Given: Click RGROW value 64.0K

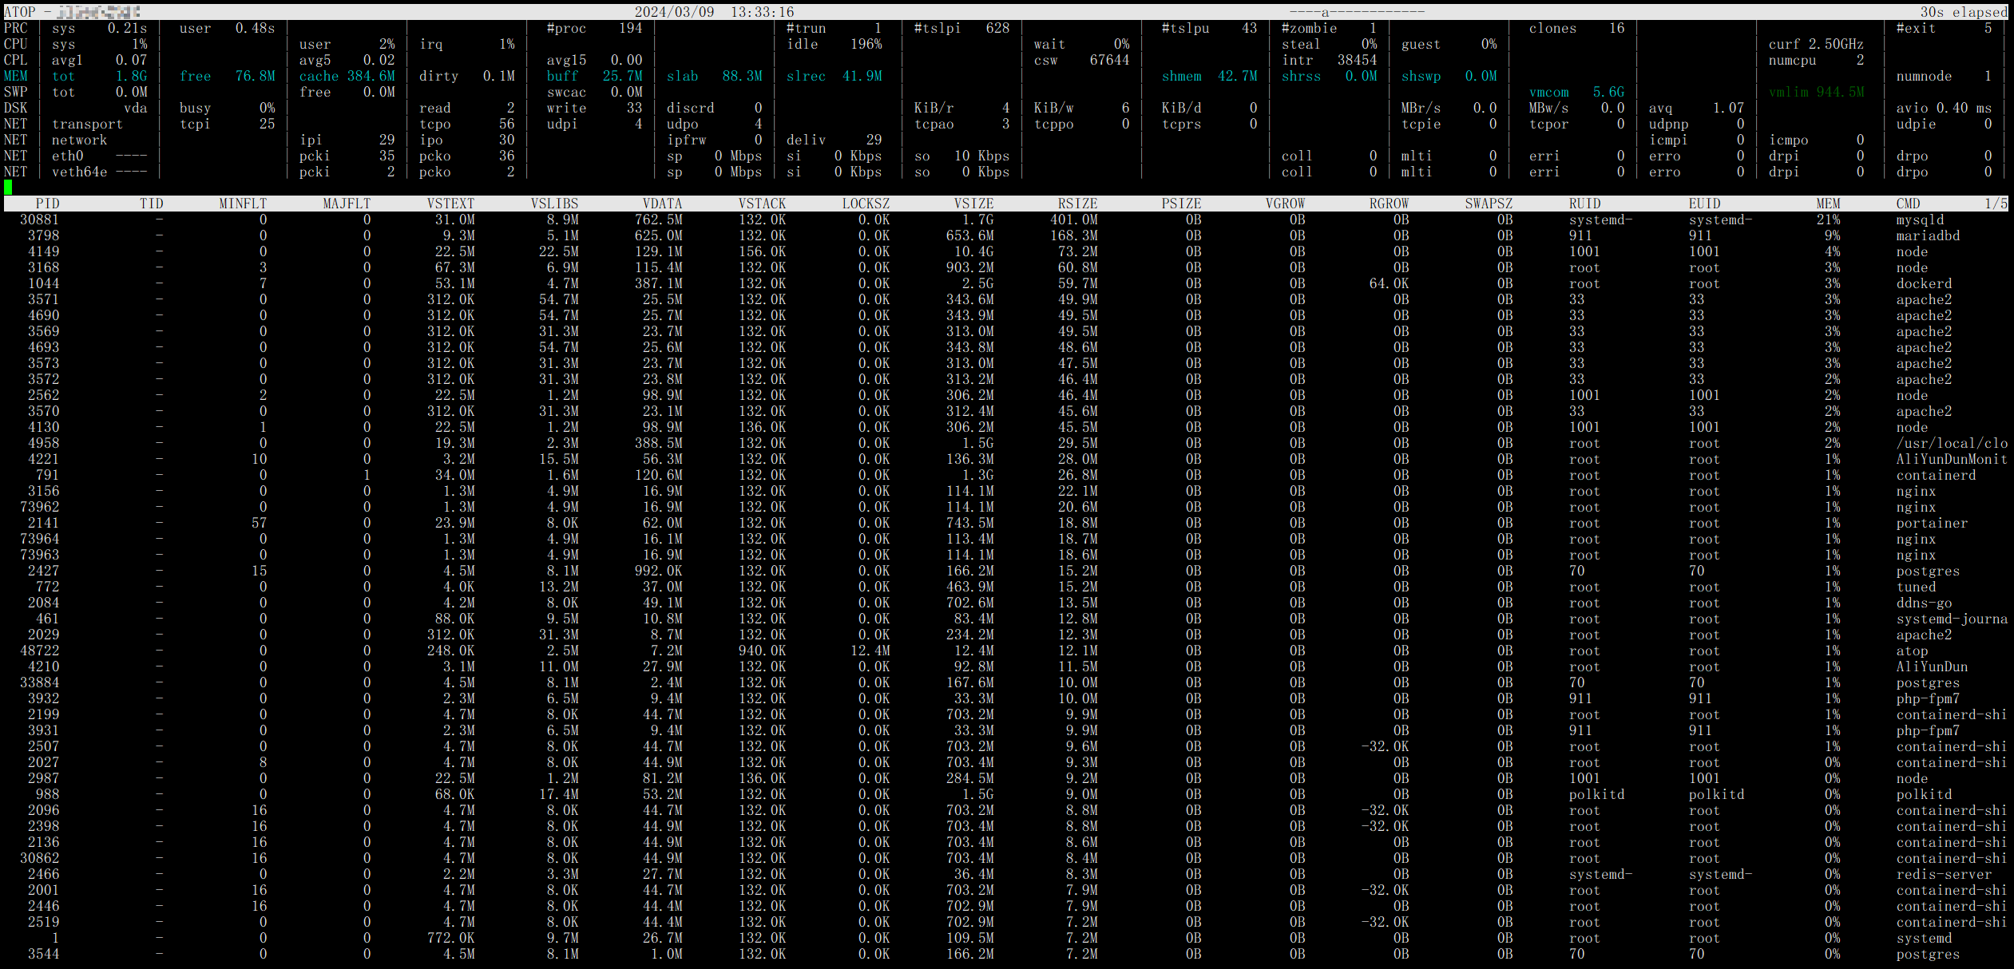Looking at the screenshot, I should [x=1389, y=283].
